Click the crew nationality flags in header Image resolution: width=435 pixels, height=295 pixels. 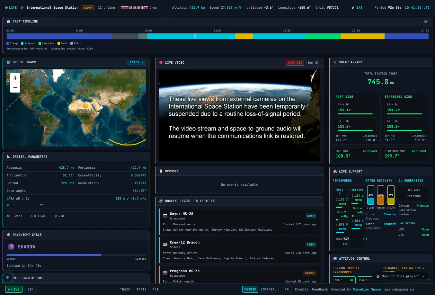point(134,7)
